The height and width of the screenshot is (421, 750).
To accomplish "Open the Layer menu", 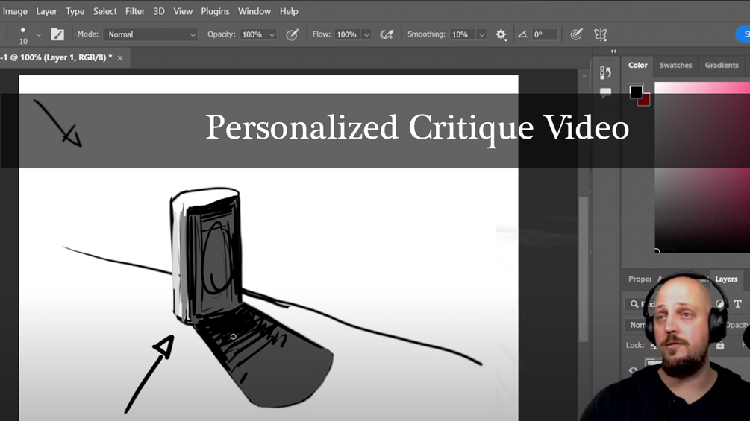I will pyautogui.click(x=46, y=11).
